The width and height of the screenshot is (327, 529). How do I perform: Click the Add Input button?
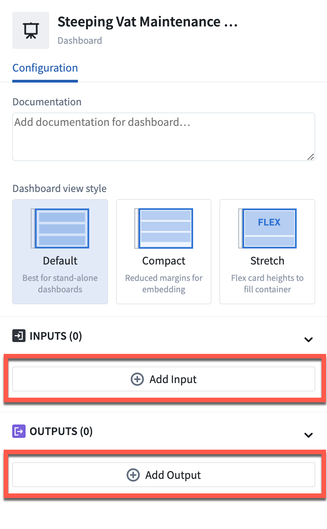(163, 379)
